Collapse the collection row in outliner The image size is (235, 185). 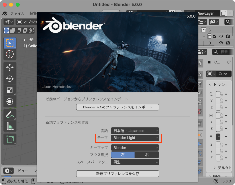click(x=204, y=36)
